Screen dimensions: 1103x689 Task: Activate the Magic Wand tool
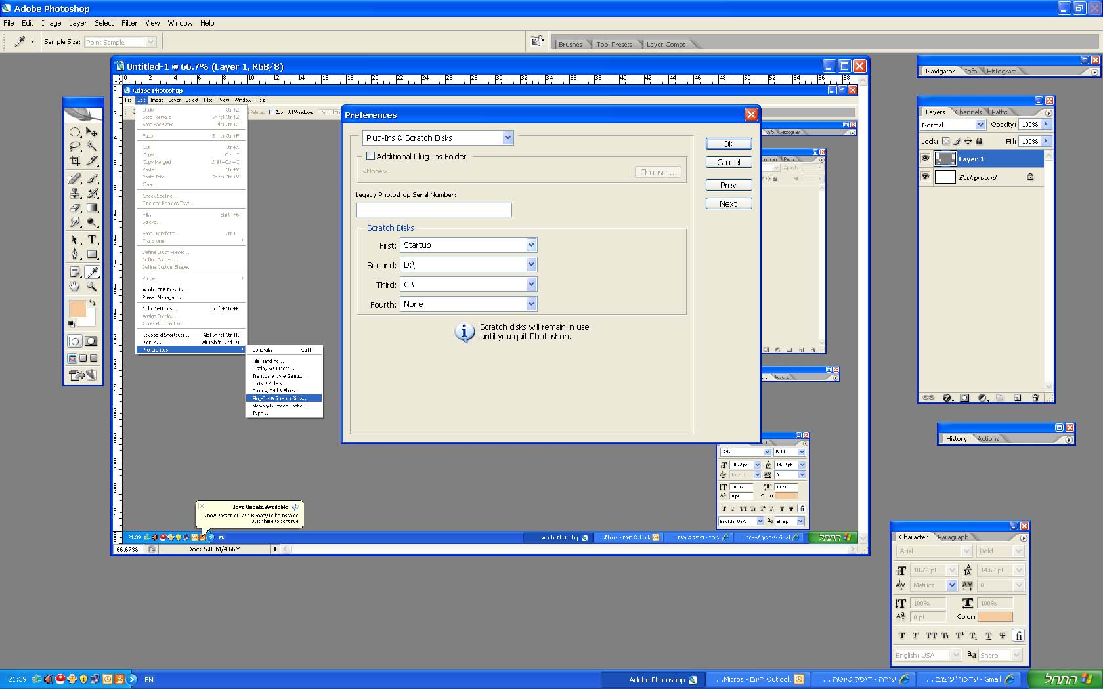tap(92, 146)
